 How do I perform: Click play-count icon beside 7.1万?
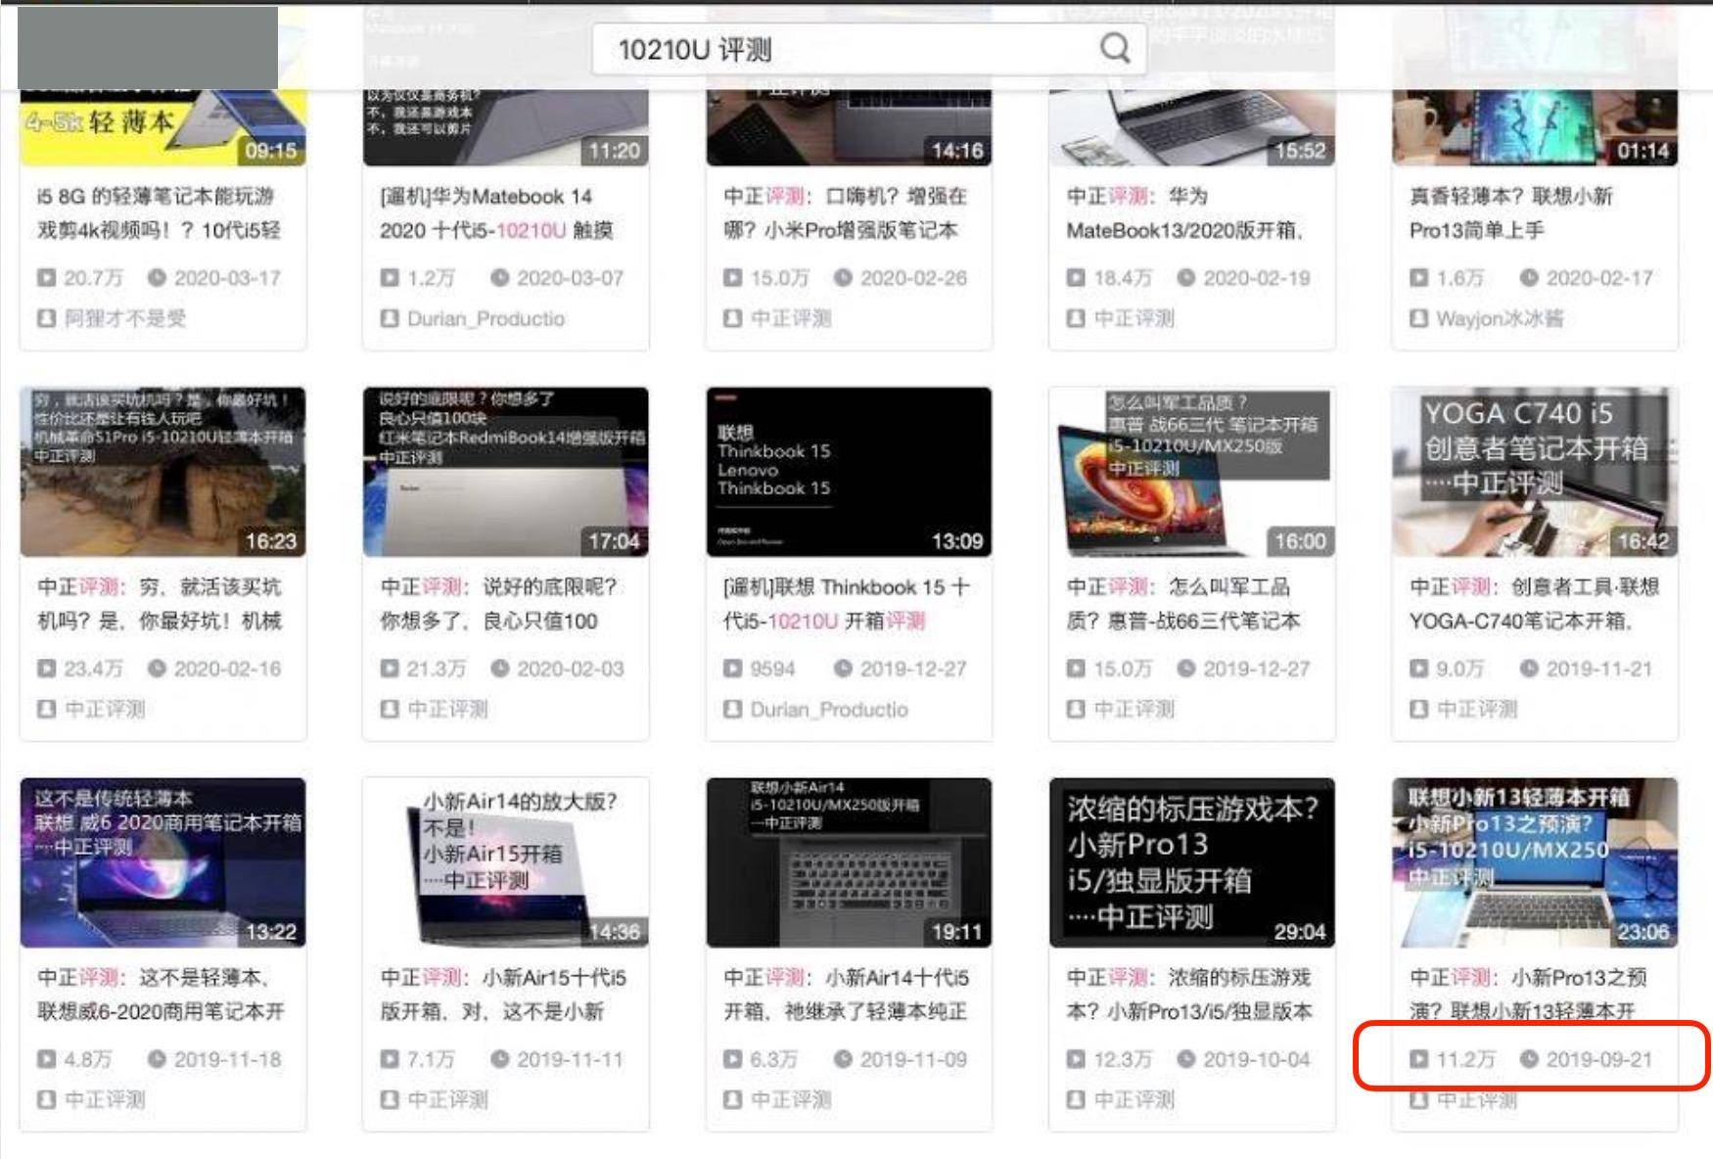click(x=390, y=1059)
